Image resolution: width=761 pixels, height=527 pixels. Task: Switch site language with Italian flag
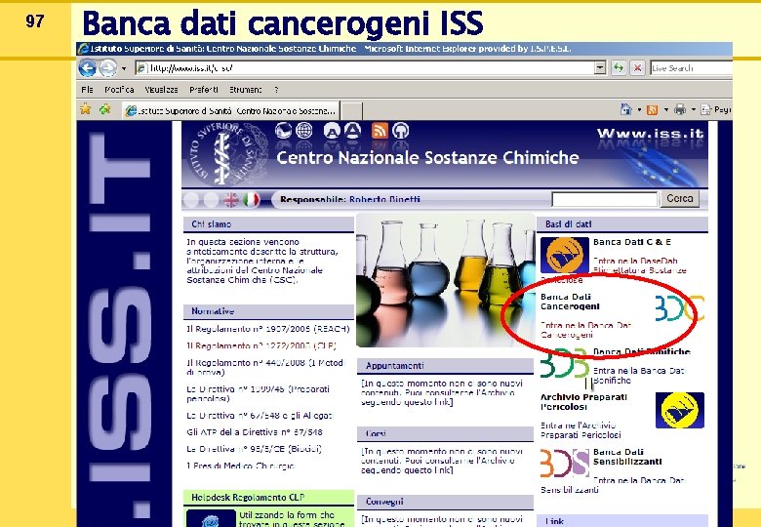(x=251, y=199)
